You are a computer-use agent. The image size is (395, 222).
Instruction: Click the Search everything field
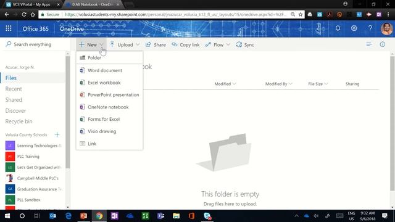[x=35, y=44]
